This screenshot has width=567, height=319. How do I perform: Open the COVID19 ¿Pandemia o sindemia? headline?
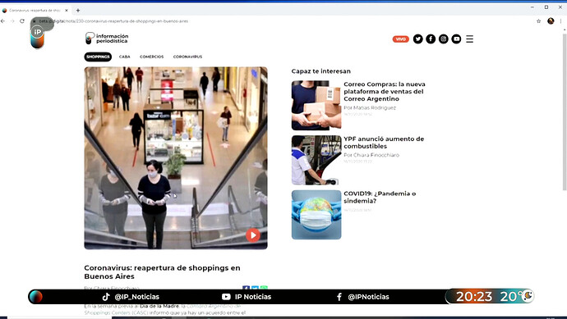[380, 197]
